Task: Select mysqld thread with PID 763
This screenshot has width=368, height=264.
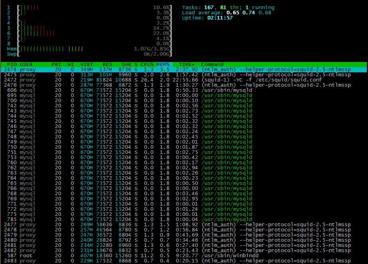Action: 184,173
